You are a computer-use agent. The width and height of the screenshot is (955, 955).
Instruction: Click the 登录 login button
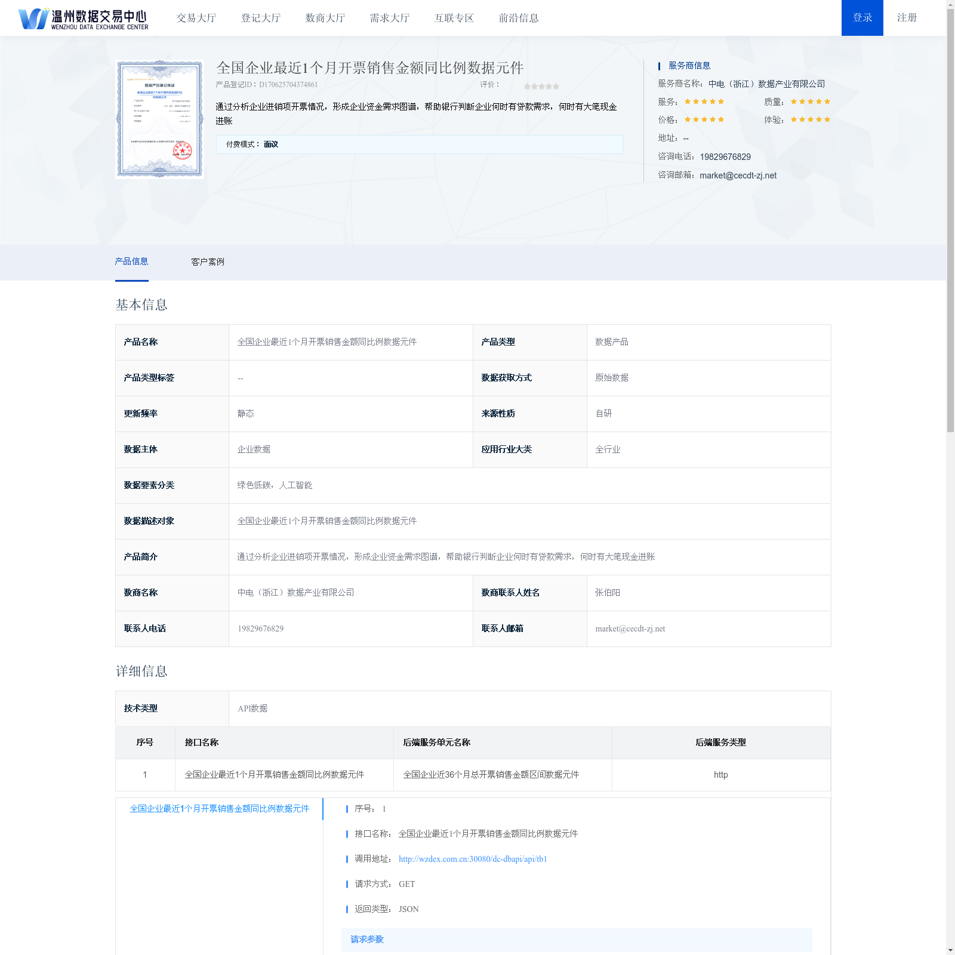862,18
